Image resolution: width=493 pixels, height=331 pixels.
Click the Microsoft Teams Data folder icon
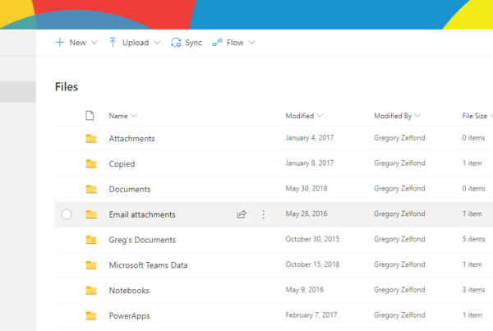click(91, 265)
